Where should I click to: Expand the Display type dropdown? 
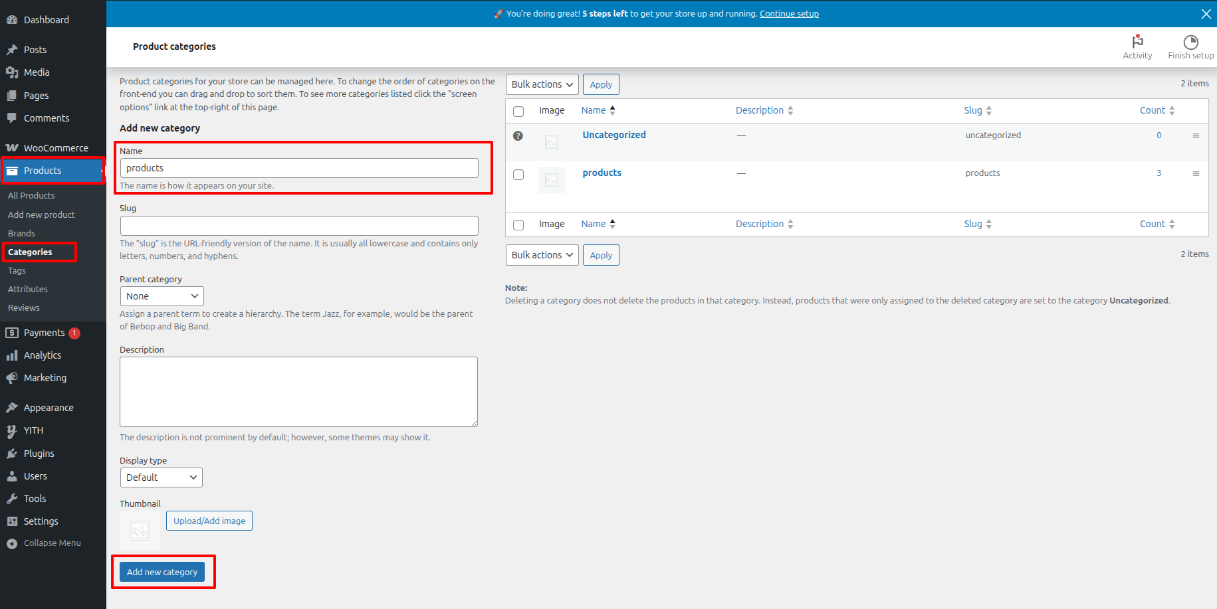[x=161, y=478]
